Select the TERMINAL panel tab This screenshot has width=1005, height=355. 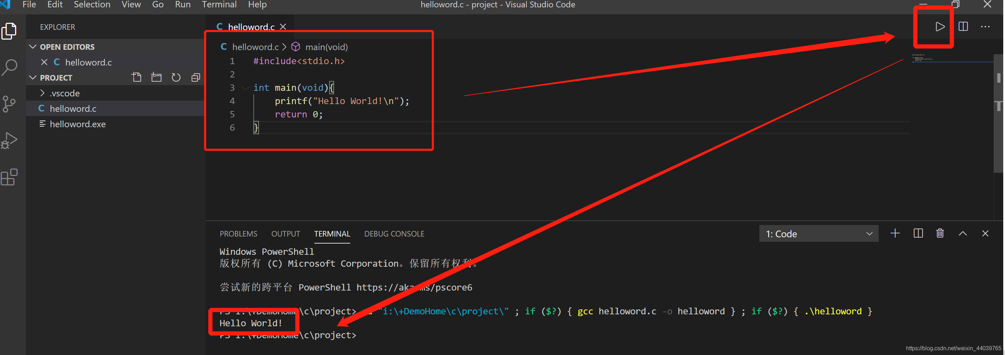[x=332, y=233]
